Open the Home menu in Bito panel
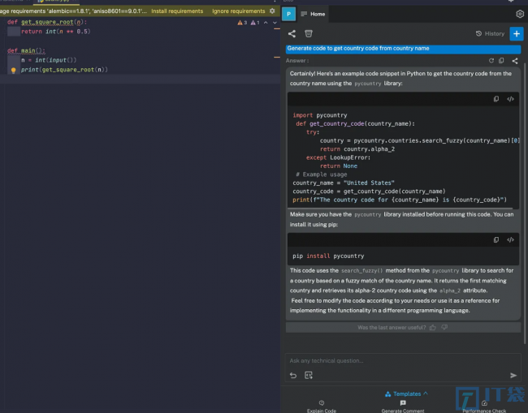This screenshot has width=528, height=413. pos(313,14)
